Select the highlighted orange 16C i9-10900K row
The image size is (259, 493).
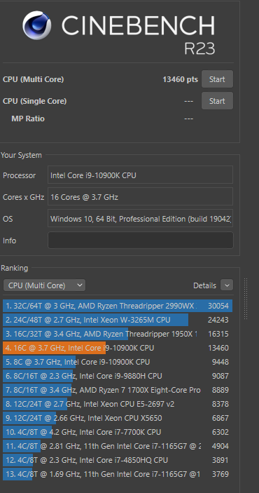[x=118, y=348]
